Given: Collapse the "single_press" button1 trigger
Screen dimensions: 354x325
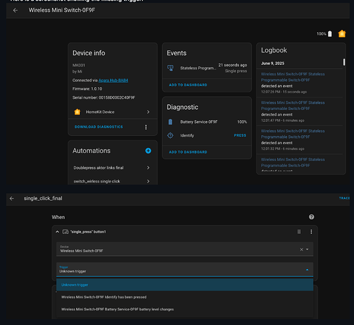Looking at the screenshot, I should [57, 231].
